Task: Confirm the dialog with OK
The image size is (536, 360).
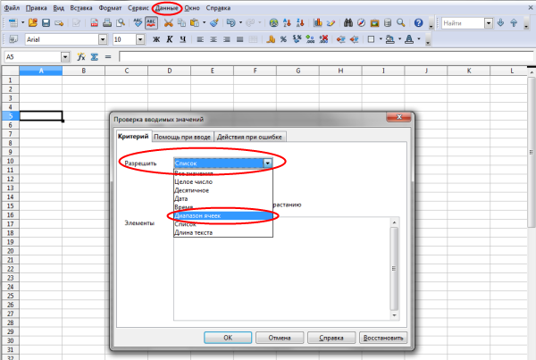Action: tap(228, 338)
